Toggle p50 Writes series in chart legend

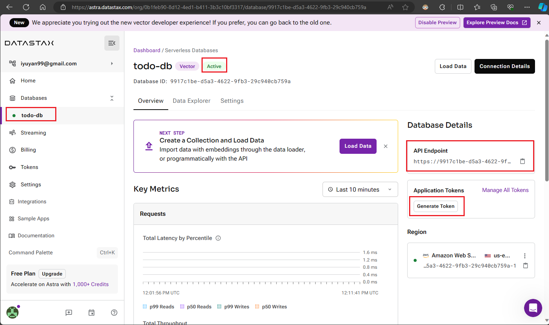coord(271,306)
